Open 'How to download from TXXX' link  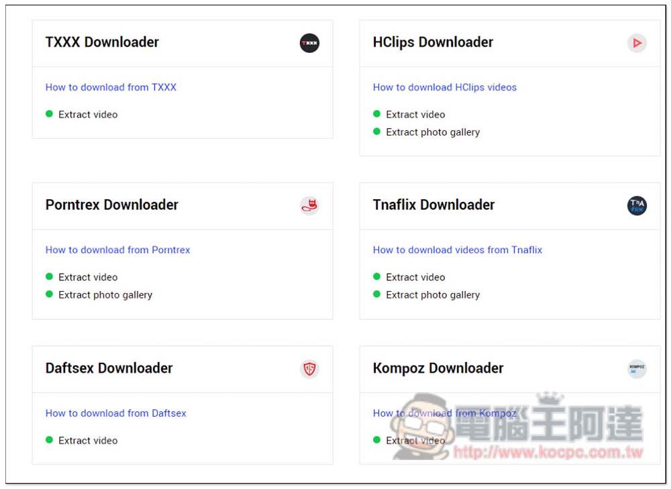point(111,87)
